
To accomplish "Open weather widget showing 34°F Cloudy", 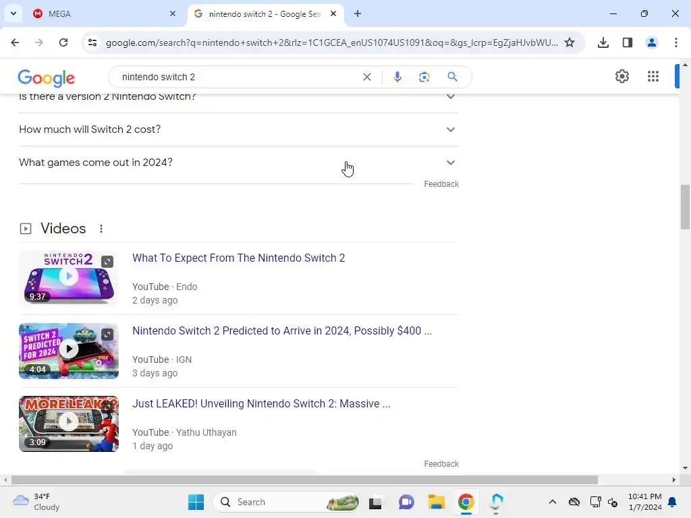I will 36,502.
